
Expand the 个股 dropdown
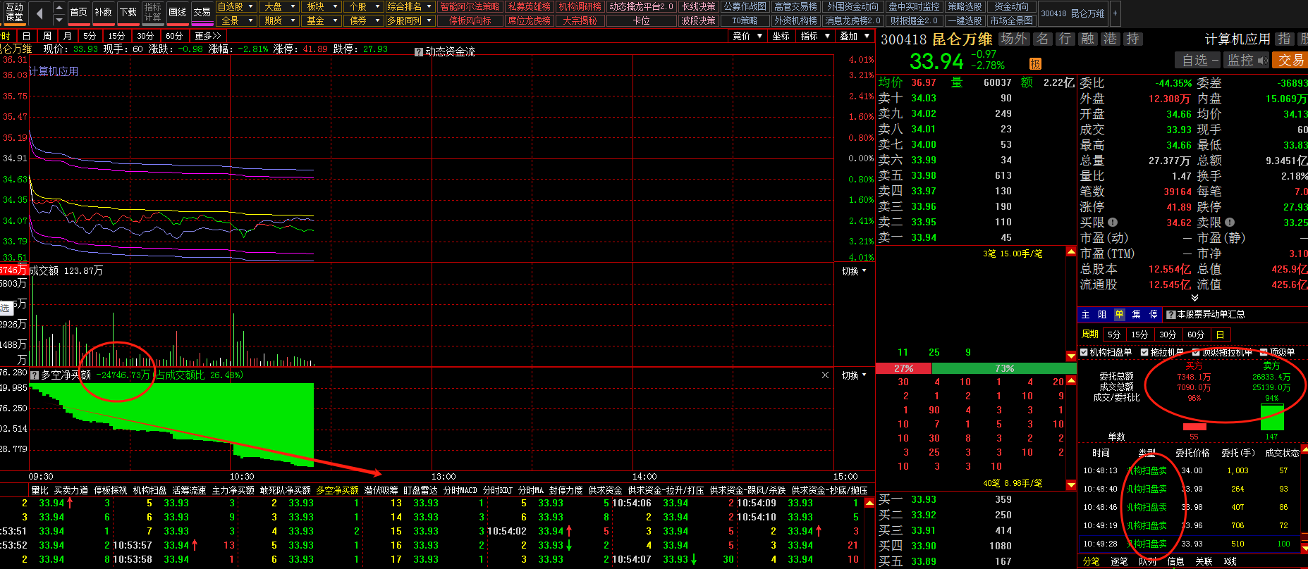click(x=363, y=6)
